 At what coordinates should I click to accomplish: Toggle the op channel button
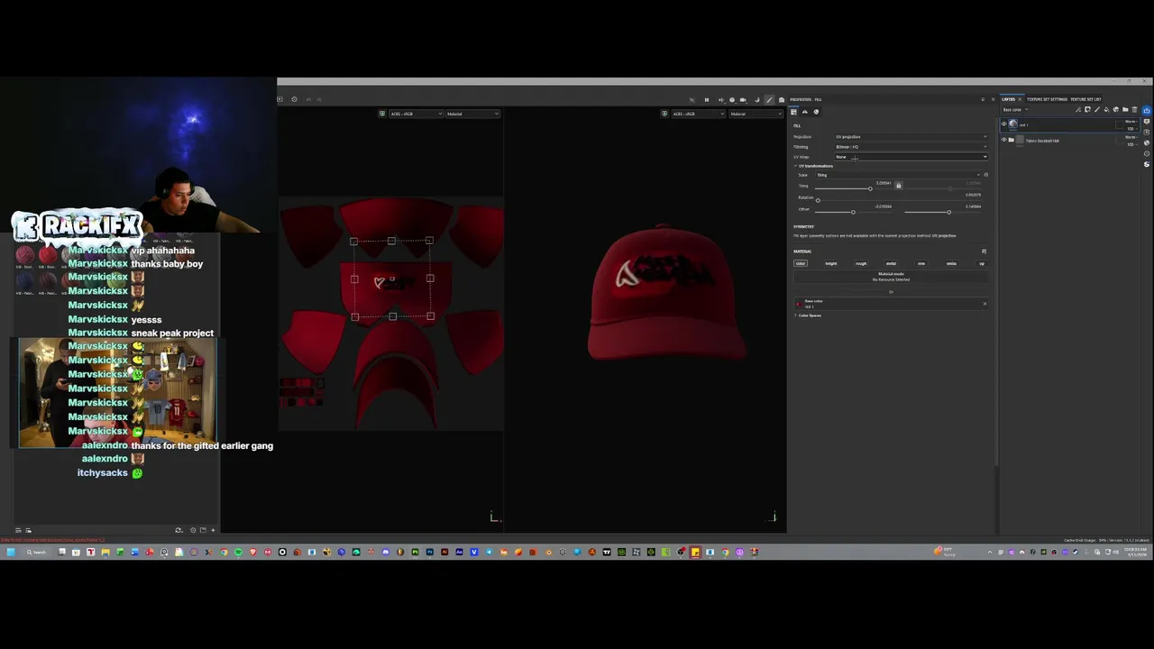[x=982, y=263]
